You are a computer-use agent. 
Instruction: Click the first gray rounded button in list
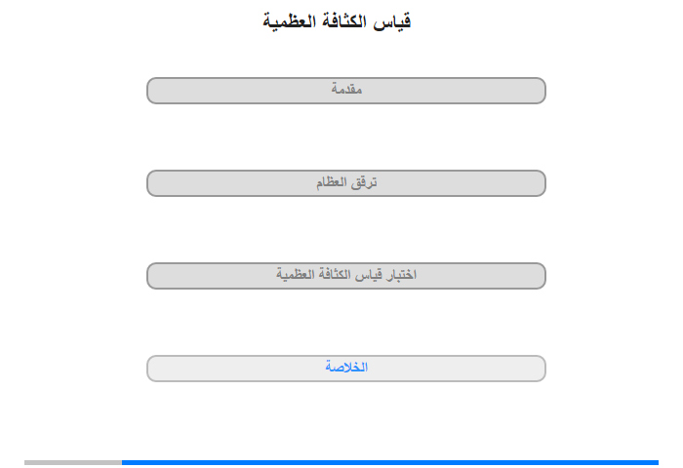click(345, 91)
